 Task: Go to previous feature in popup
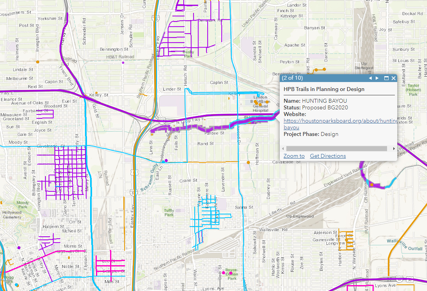click(370, 78)
